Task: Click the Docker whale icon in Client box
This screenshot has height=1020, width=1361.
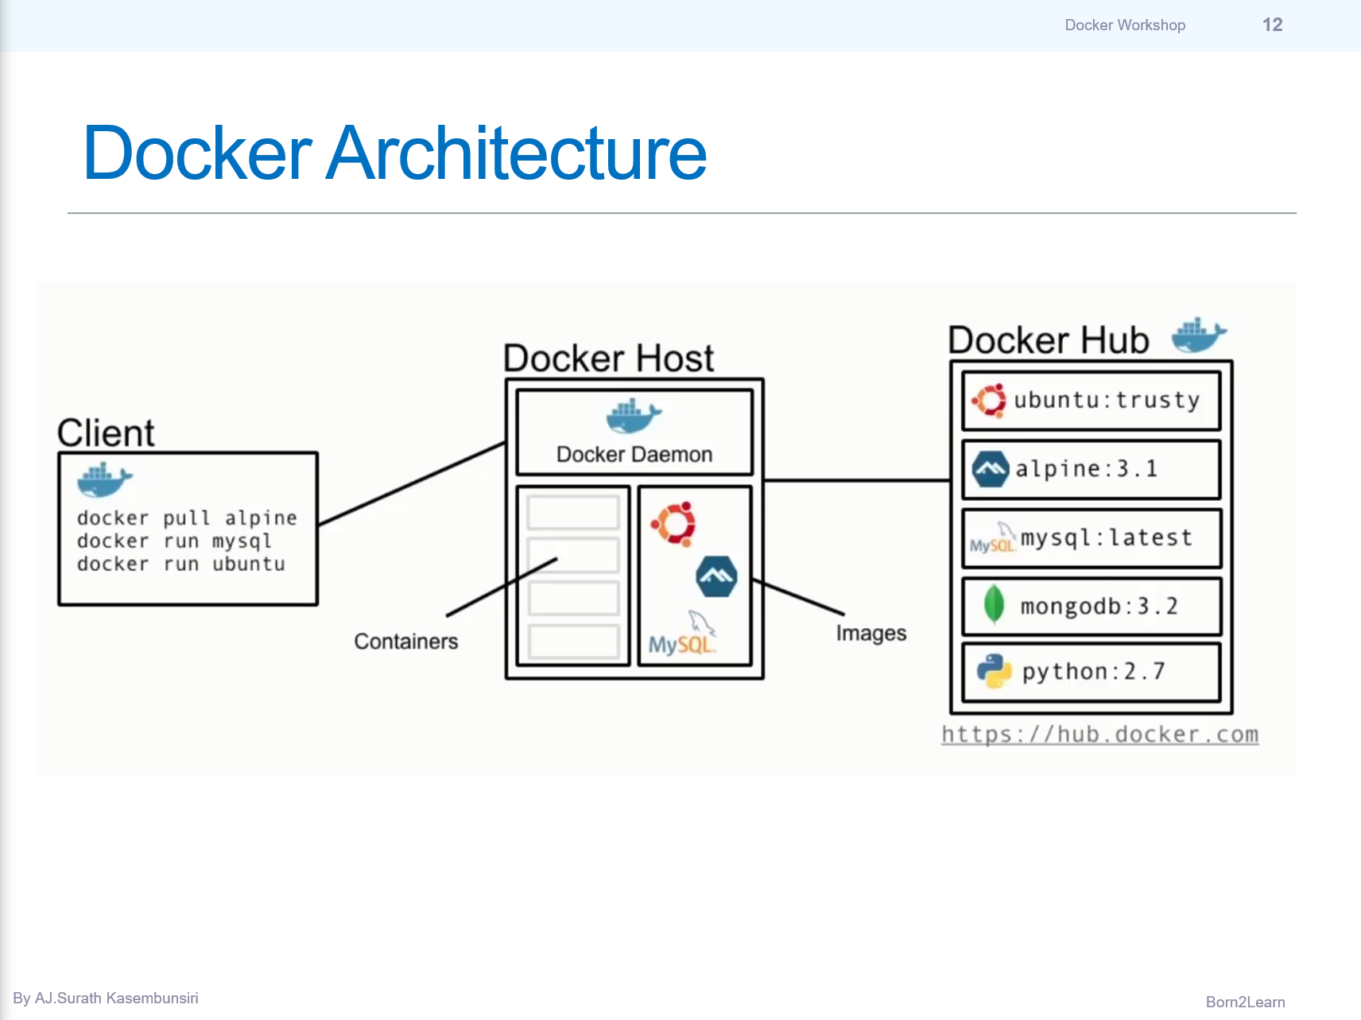Action: pos(103,478)
